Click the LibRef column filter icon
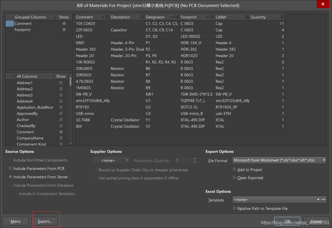Image resolution: width=332 pixels, height=228 pixels. click(x=247, y=17)
